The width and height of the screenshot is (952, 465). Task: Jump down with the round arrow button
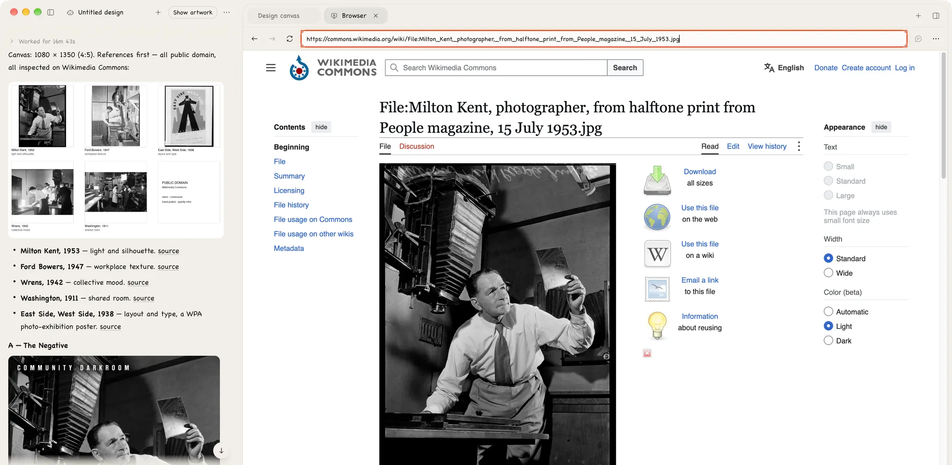(x=221, y=451)
